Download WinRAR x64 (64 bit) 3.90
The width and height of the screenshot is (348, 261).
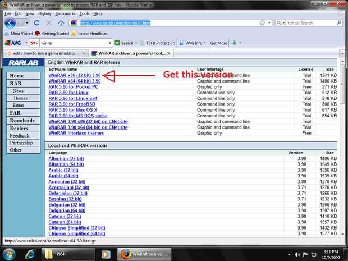point(75,81)
